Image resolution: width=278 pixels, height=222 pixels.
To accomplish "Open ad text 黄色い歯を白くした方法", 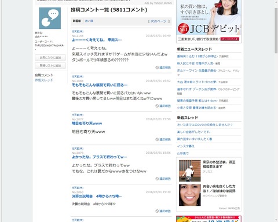I will pos(219,188).
